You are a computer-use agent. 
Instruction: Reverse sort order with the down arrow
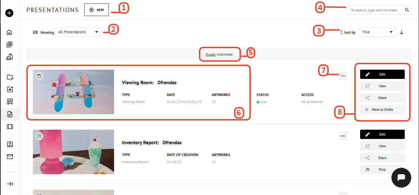[401, 32]
